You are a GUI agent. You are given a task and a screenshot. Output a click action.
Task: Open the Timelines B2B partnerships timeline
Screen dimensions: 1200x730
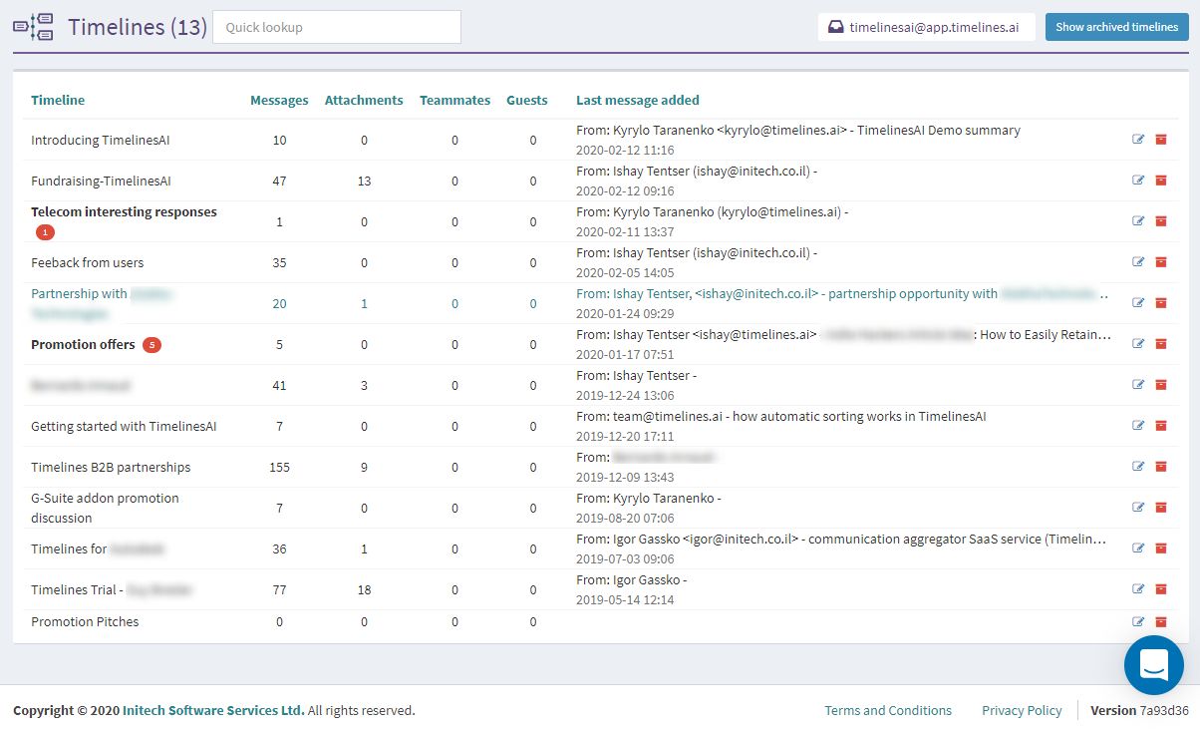[111, 467]
